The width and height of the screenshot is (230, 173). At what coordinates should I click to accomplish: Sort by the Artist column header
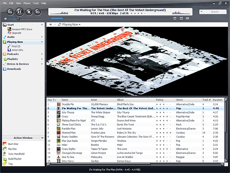103,100
